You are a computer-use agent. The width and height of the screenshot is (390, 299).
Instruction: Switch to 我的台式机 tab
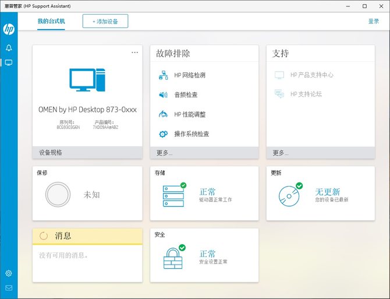coord(51,21)
